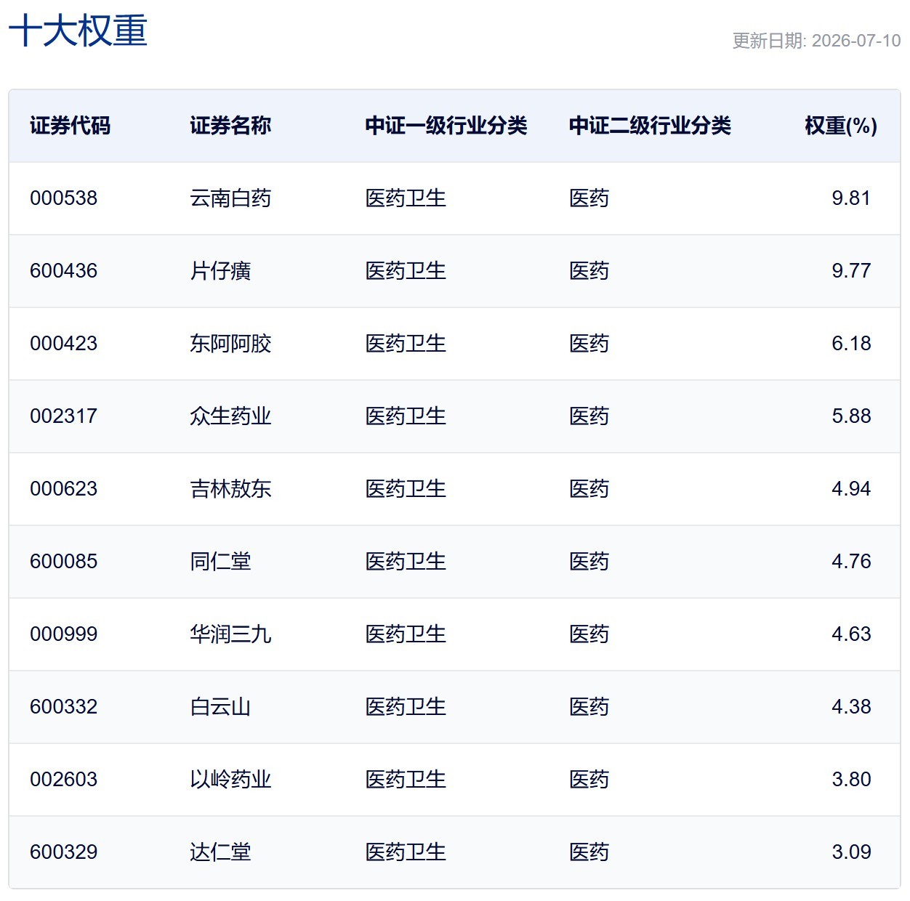This screenshot has height=901, width=910.
Task: Click weight value 4.38
Action: (x=851, y=707)
